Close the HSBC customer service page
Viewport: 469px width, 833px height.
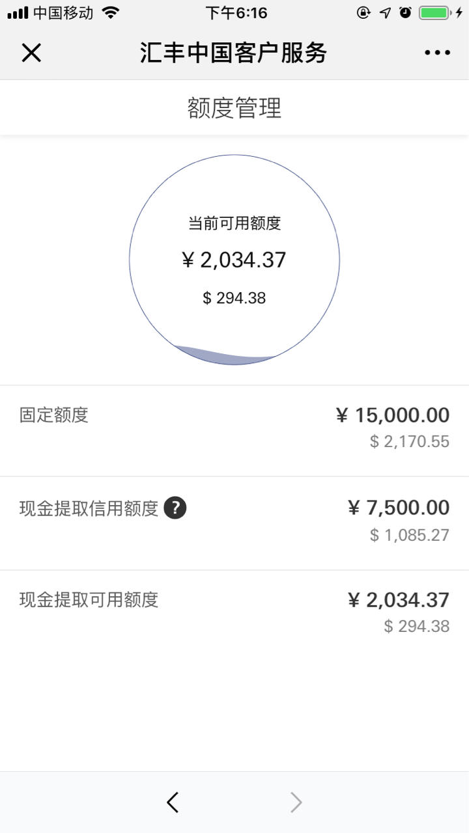pyautogui.click(x=31, y=53)
